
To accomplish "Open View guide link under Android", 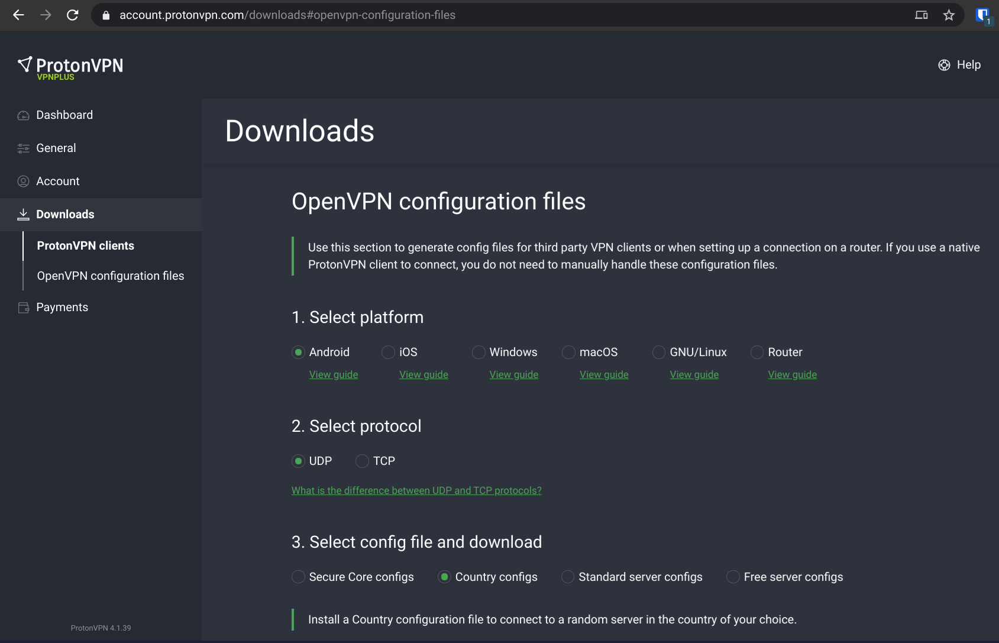I will point(334,375).
